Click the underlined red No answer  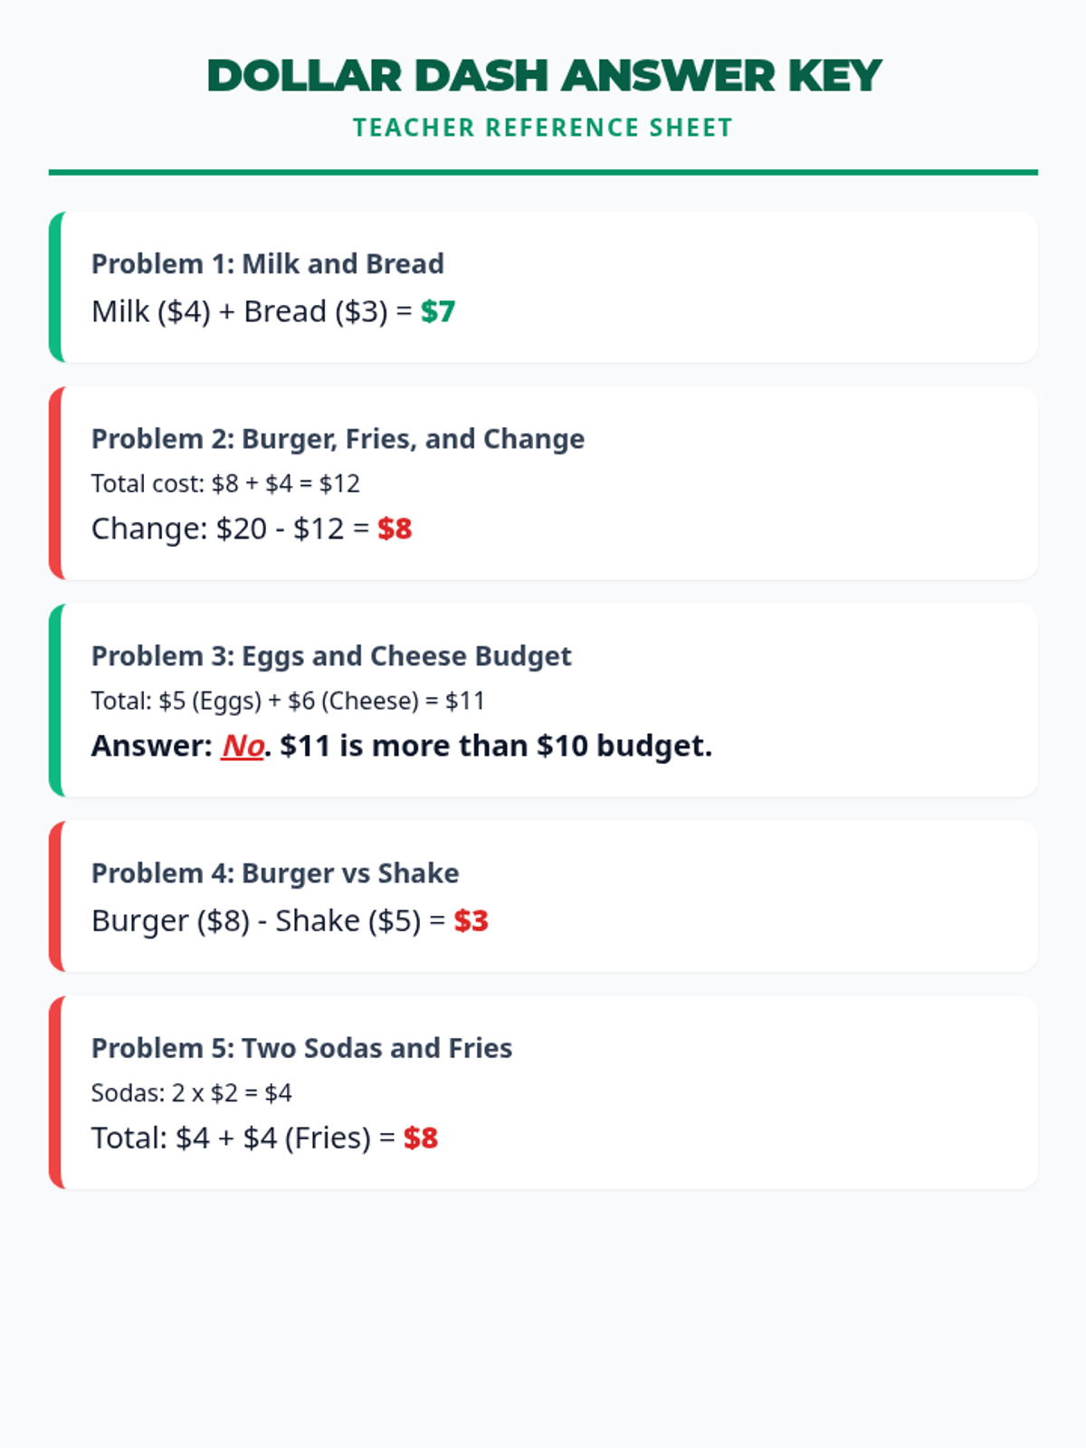pyautogui.click(x=243, y=746)
